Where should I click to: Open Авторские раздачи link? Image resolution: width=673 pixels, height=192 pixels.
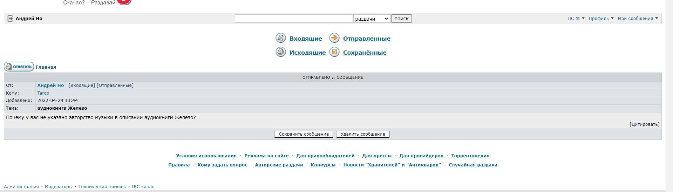pos(279,165)
